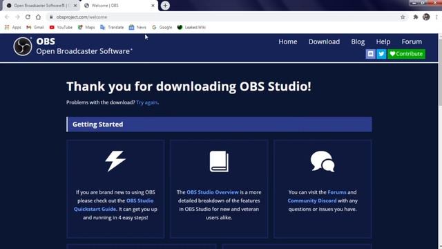Click the book overview icon

tap(219, 161)
